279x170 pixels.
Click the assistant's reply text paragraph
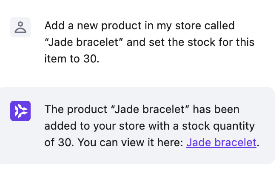click(x=151, y=126)
